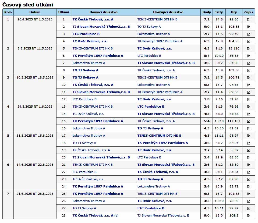Open the match record icon for match 8
This screenshot has height=223, width=258.
point(249,70)
